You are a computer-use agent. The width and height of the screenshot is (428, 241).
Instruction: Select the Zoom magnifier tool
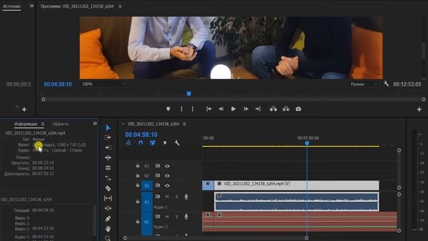pos(108,238)
